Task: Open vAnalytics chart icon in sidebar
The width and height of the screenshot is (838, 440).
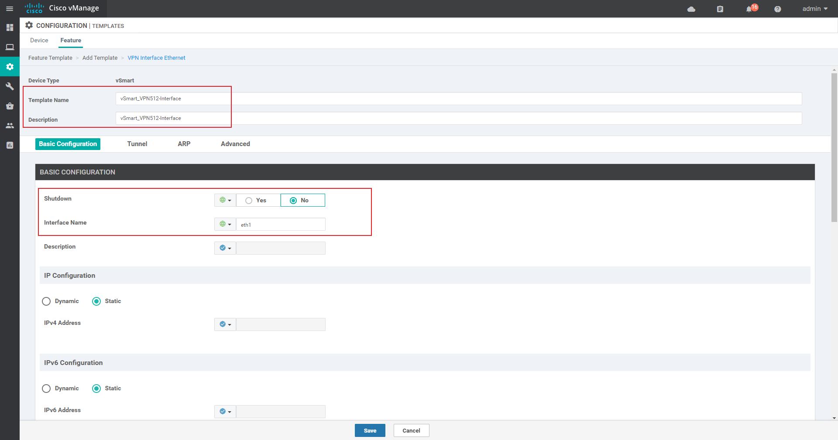Action: click(x=10, y=145)
